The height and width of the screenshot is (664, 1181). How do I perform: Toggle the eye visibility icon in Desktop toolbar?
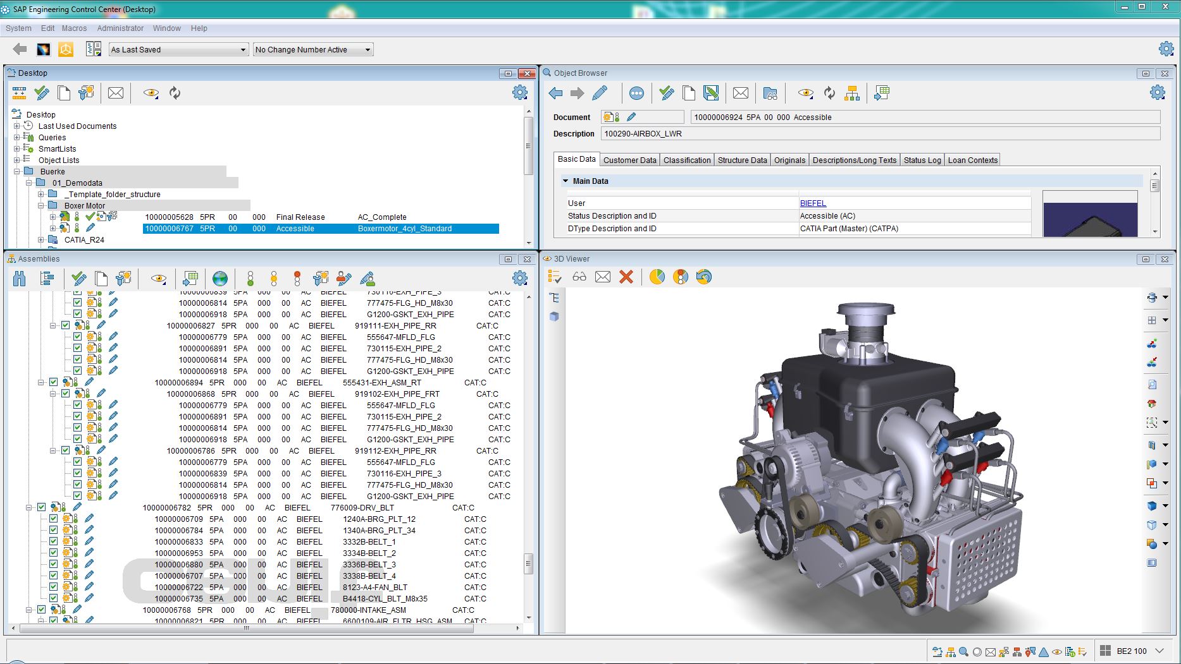[151, 94]
